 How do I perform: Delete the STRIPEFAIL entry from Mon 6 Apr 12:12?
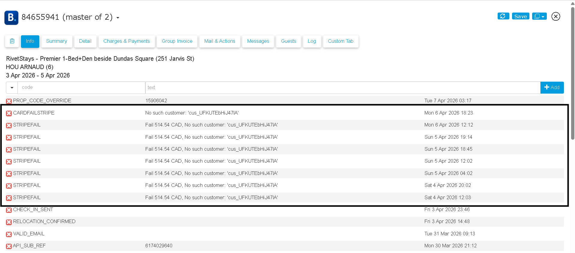[x=9, y=125]
